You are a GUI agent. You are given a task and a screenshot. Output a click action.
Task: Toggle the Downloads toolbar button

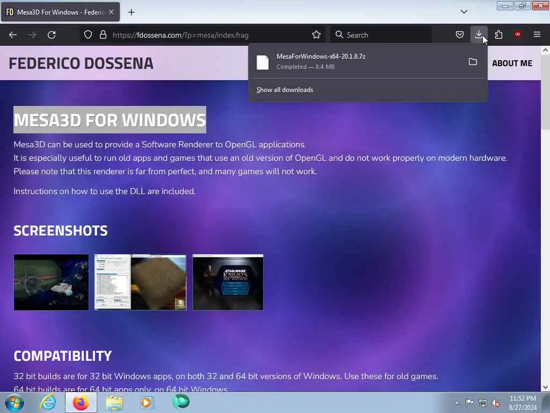(x=479, y=34)
